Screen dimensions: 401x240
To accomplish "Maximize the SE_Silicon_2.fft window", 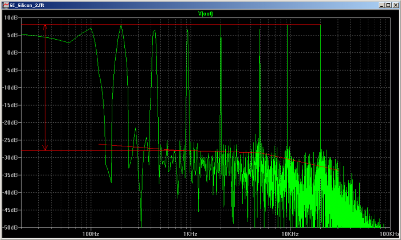I will pos(388,5).
